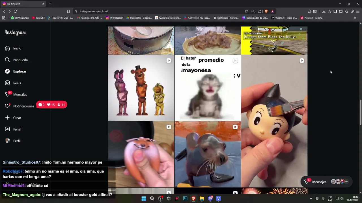Open the extensions puzzle icon

tap(309, 11)
